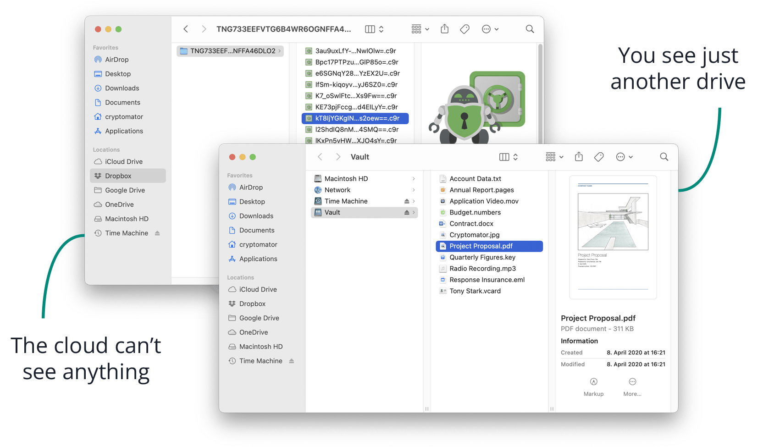
Task: Click the Share icon in the Vault toolbar
Action: click(x=578, y=156)
